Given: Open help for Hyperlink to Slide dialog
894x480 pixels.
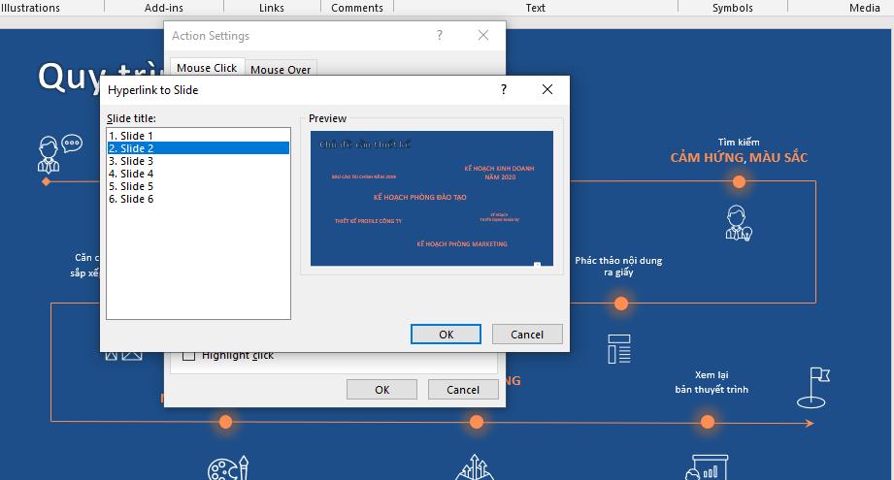Looking at the screenshot, I should click(x=504, y=89).
